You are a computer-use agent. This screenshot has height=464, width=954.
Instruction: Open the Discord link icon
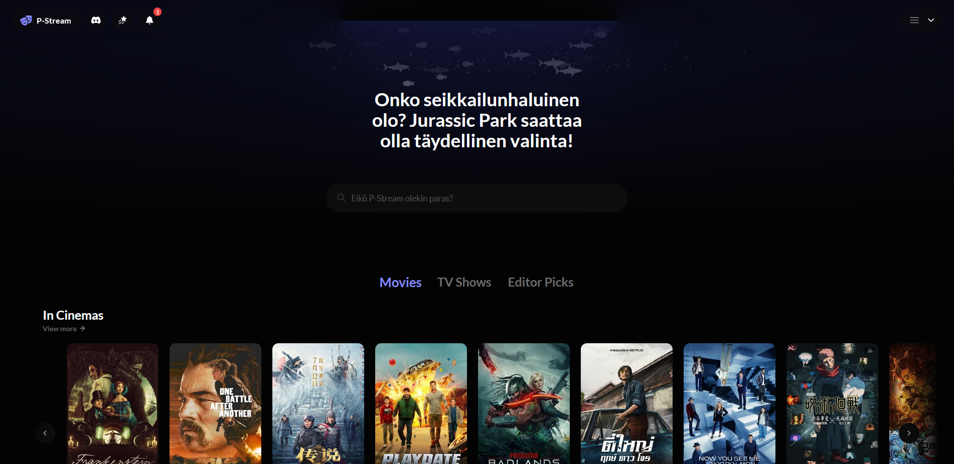pyautogui.click(x=96, y=21)
